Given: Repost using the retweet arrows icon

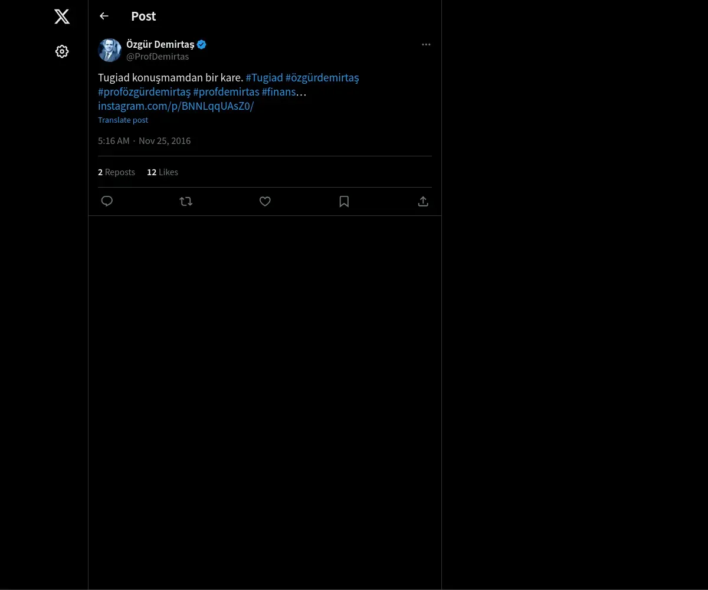Looking at the screenshot, I should [186, 201].
